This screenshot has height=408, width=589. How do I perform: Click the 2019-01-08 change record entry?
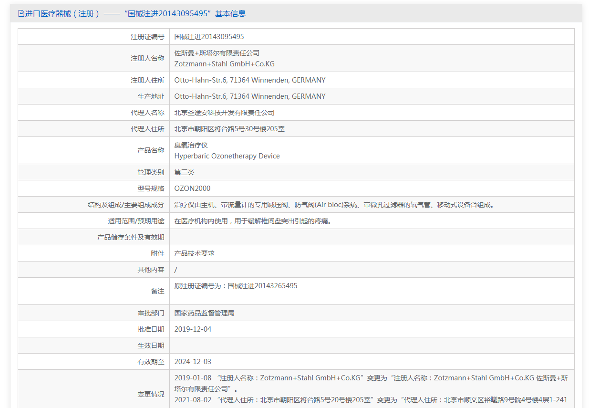point(371,383)
